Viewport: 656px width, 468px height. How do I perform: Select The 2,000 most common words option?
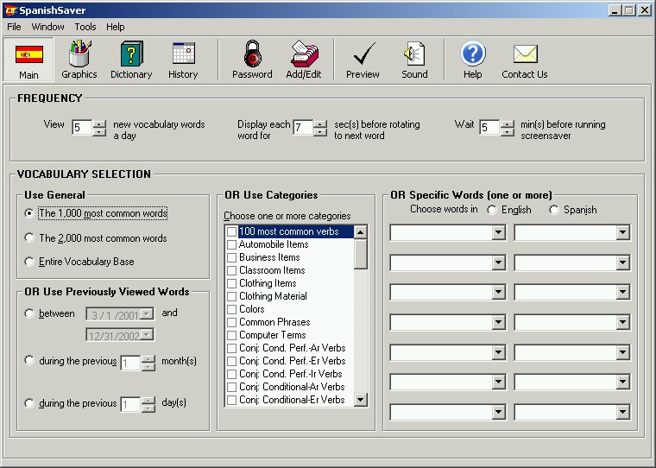coord(28,237)
